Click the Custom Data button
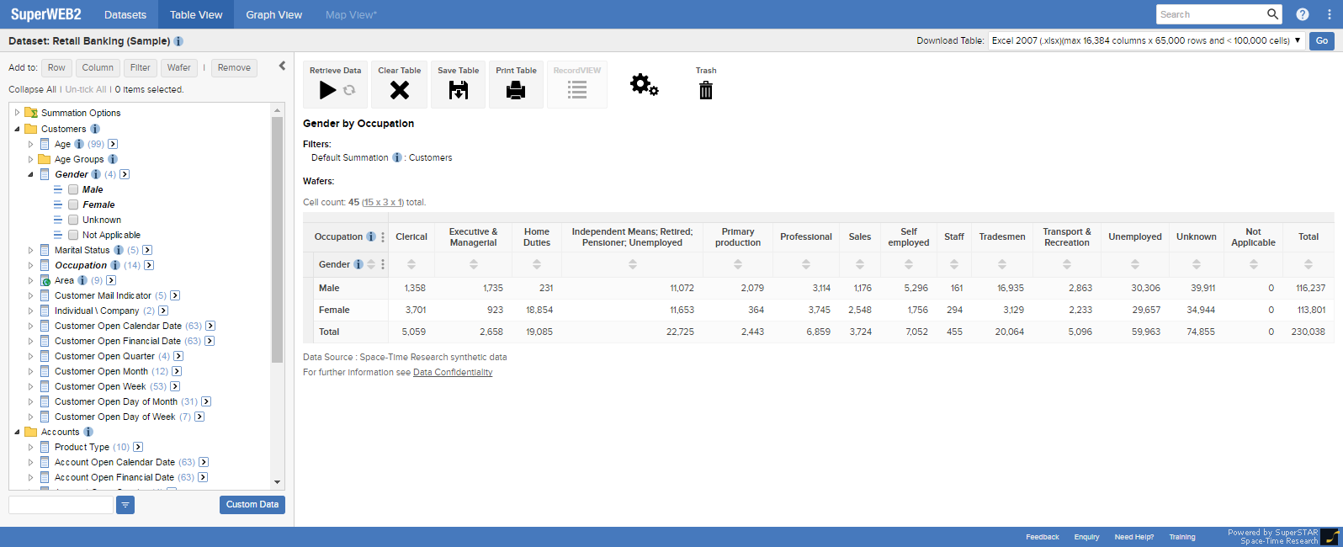The width and height of the screenshot is (1343, 547). (x=252, y=504)
